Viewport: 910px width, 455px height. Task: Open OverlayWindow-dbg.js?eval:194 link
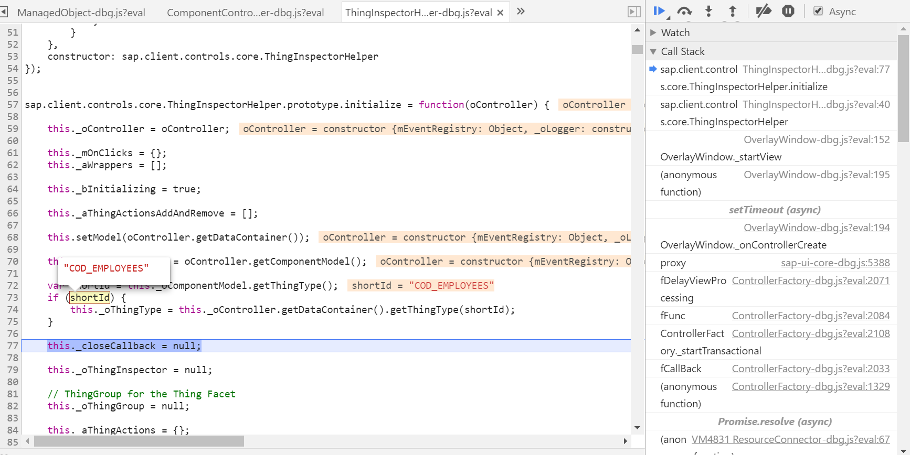coord(817,227)
